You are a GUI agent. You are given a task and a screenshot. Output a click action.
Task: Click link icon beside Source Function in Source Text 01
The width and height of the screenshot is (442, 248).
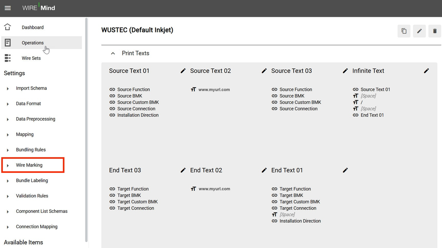click(x=112, y=89)
